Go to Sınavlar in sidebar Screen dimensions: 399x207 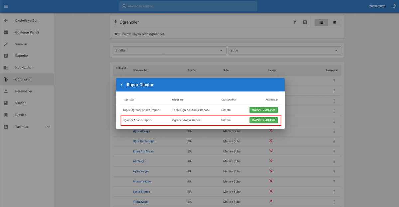tap(27, 44)
